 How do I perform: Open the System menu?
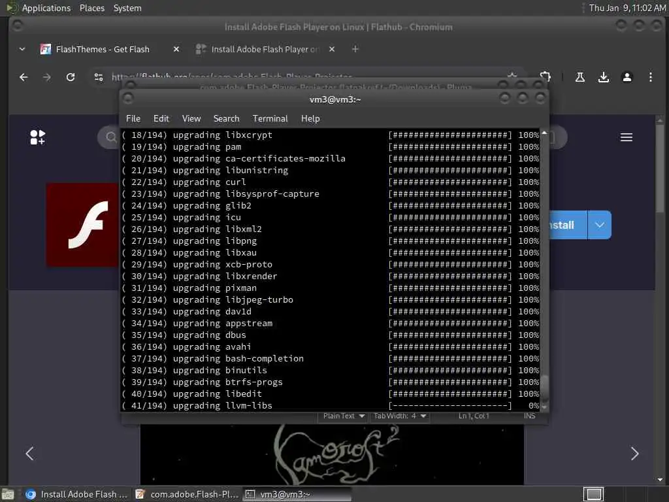coord(127,8)
